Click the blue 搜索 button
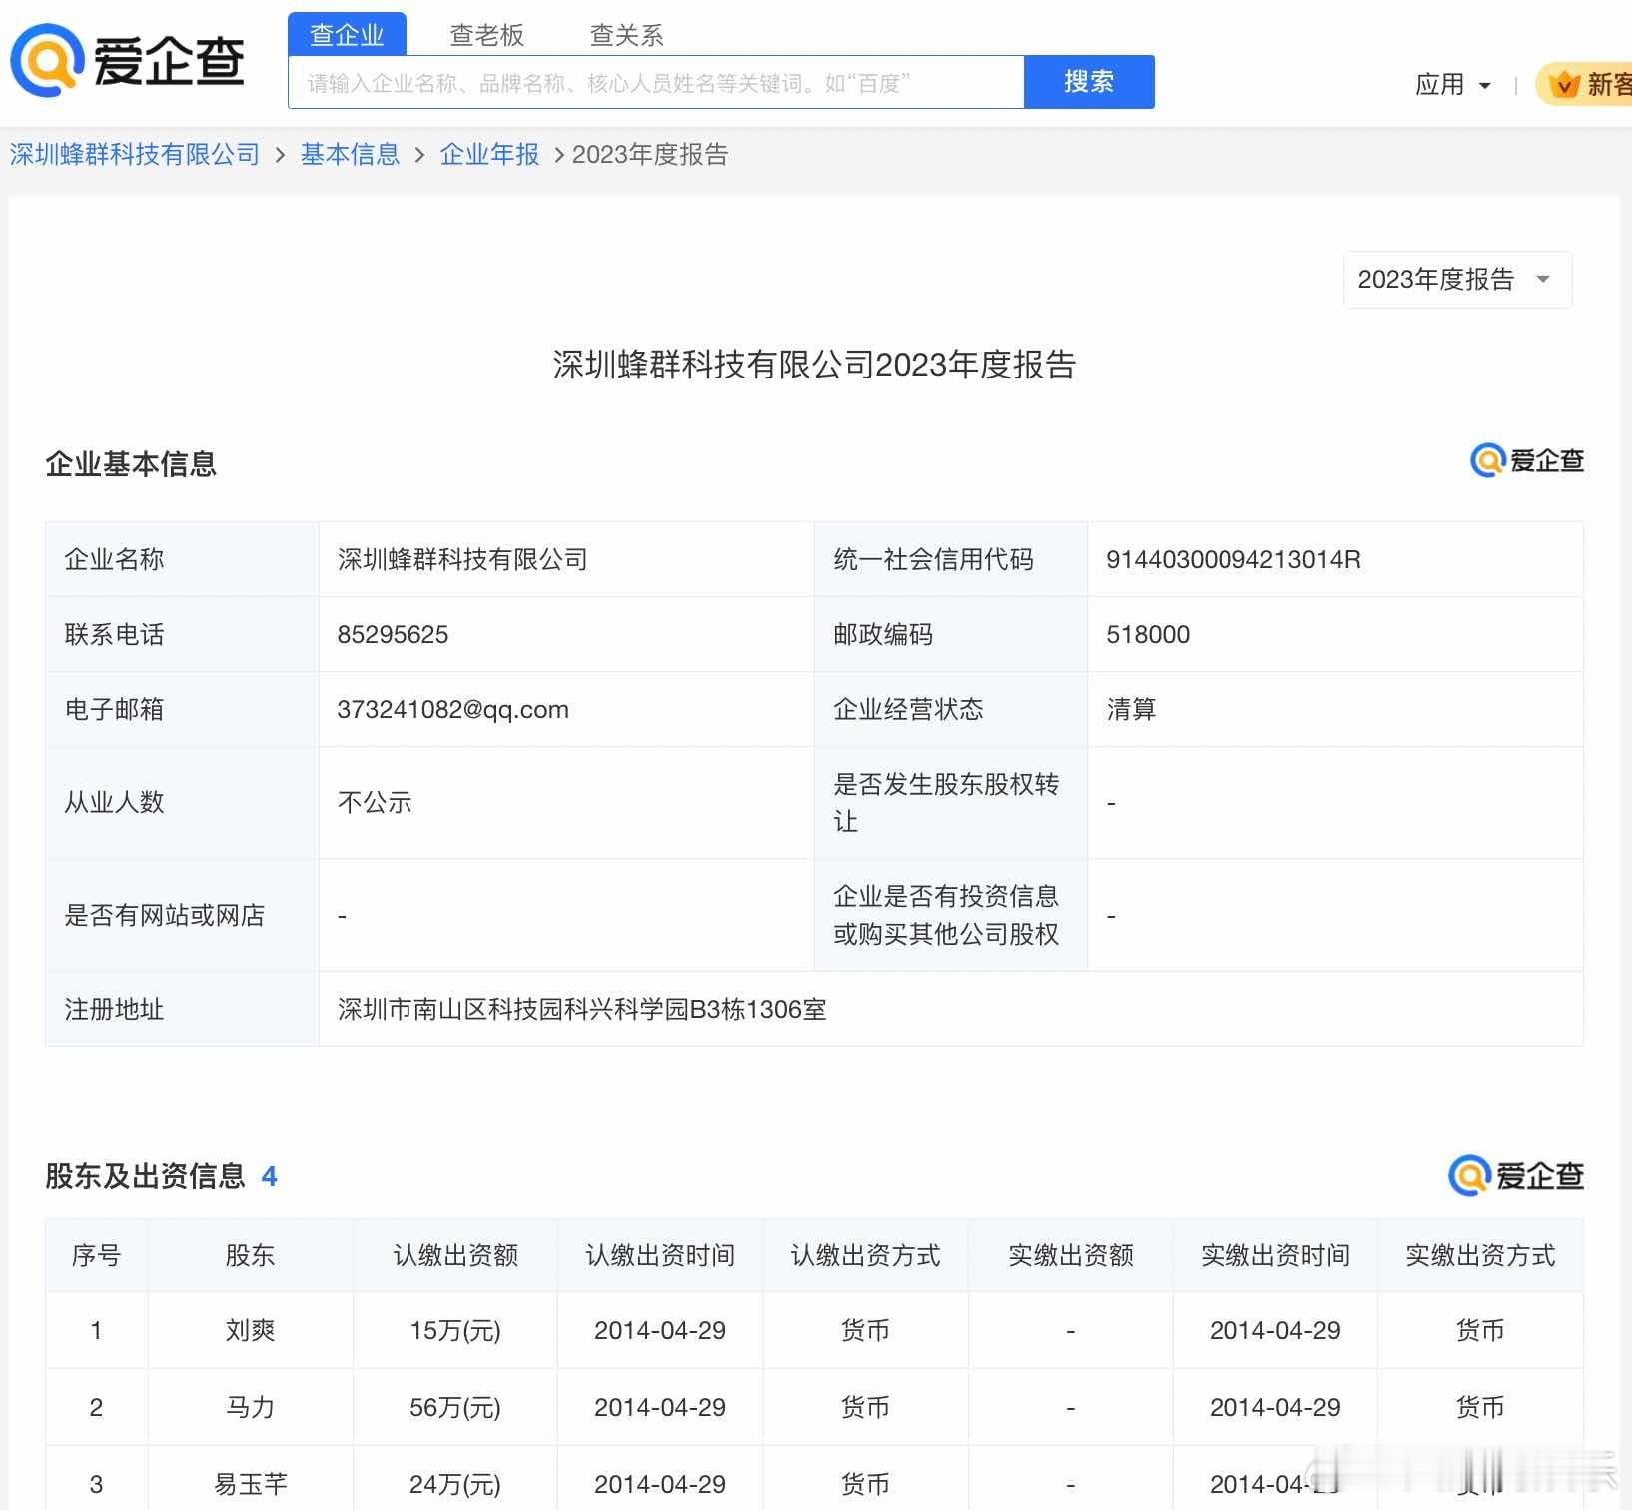This screenshot has height=1510, width=1632. (1089, 82)
